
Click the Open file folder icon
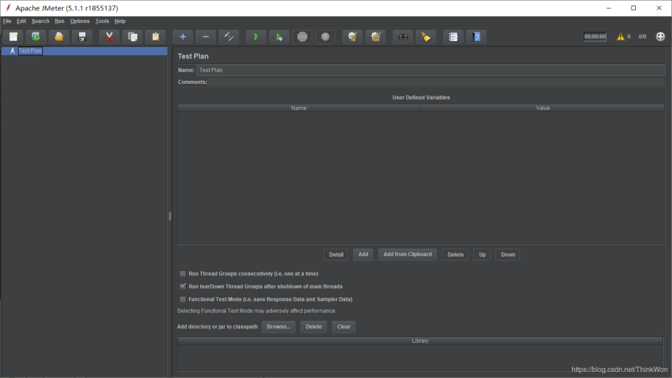coord(59,37)
